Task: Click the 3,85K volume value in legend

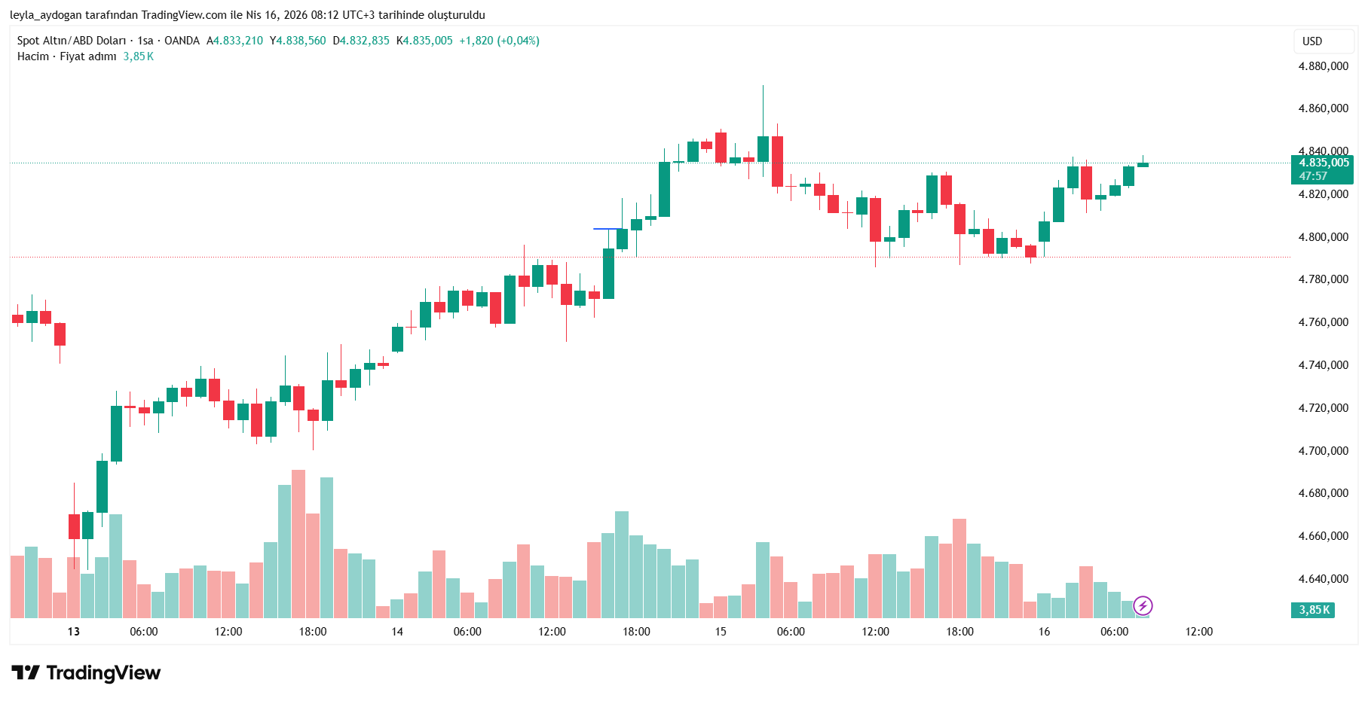Action: [139, 56]
